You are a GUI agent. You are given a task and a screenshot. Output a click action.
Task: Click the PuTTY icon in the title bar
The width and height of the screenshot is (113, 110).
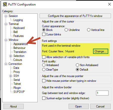[5, 4]
